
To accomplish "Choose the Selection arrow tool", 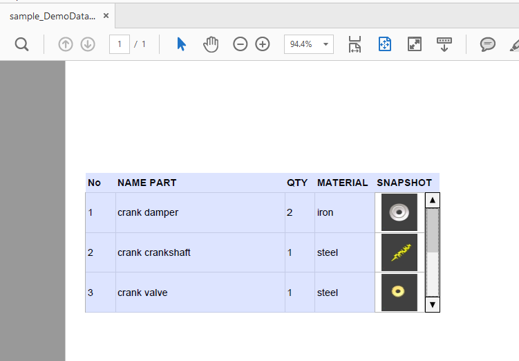I will click(x=181, y=44).
